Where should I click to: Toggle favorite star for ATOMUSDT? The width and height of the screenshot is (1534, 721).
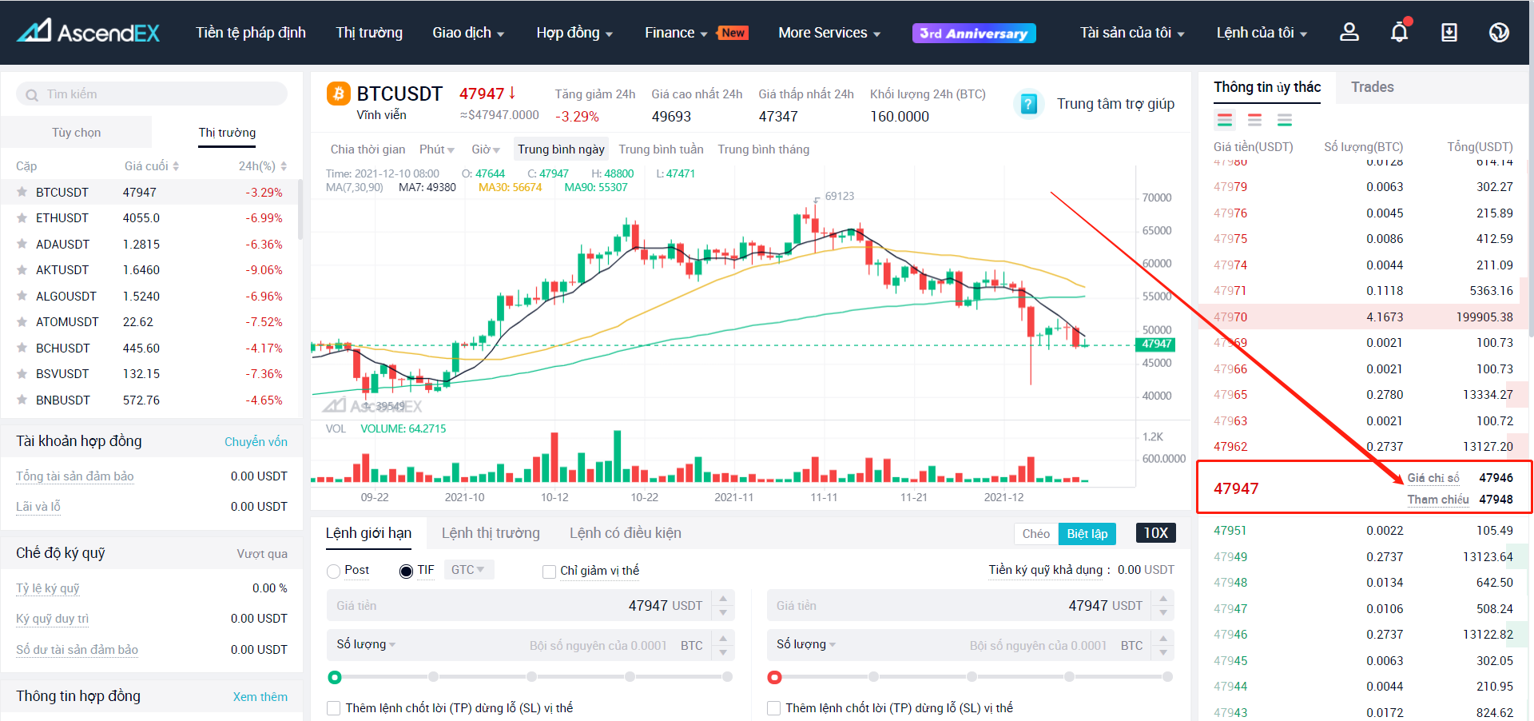pos(22,321)
